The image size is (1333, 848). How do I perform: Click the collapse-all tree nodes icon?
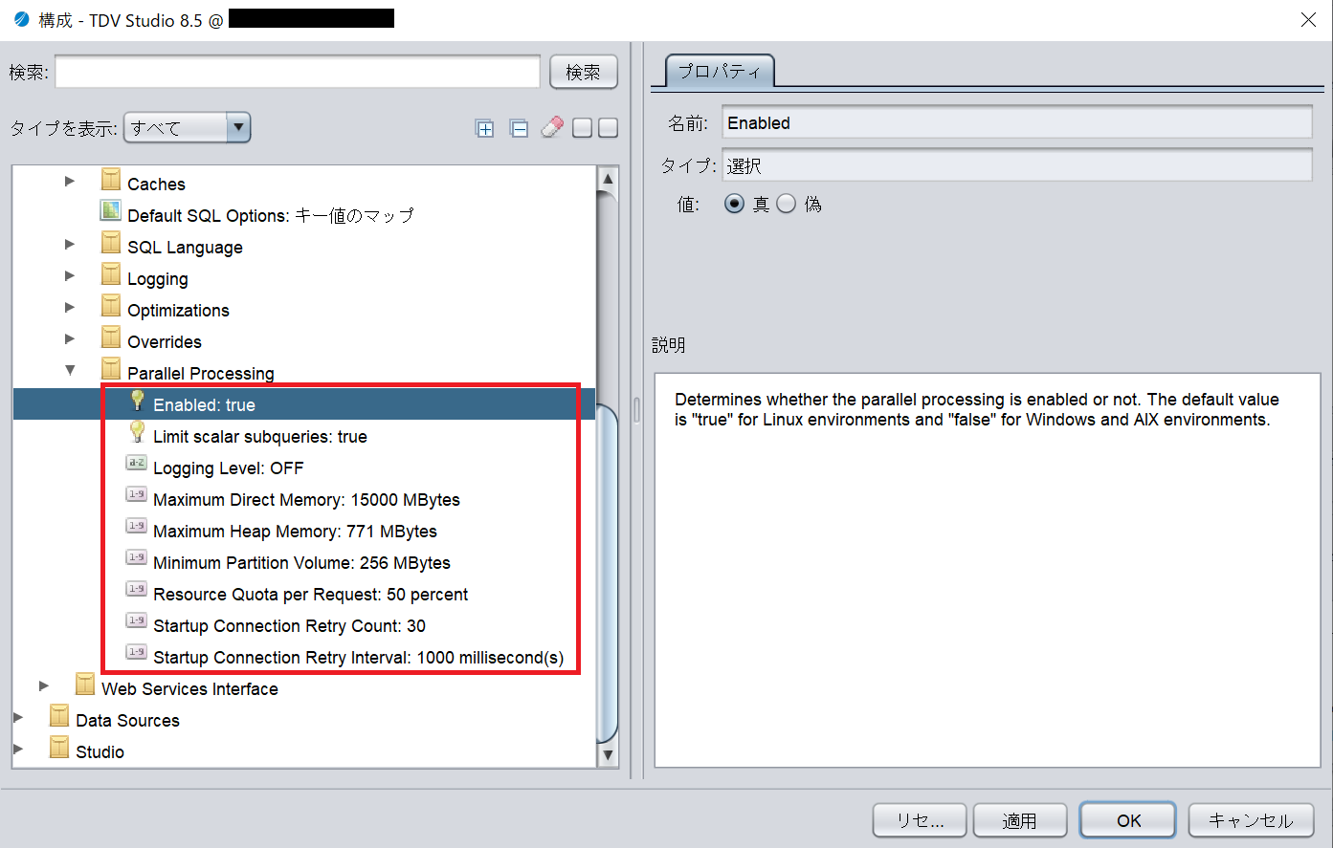pos(520,128)
